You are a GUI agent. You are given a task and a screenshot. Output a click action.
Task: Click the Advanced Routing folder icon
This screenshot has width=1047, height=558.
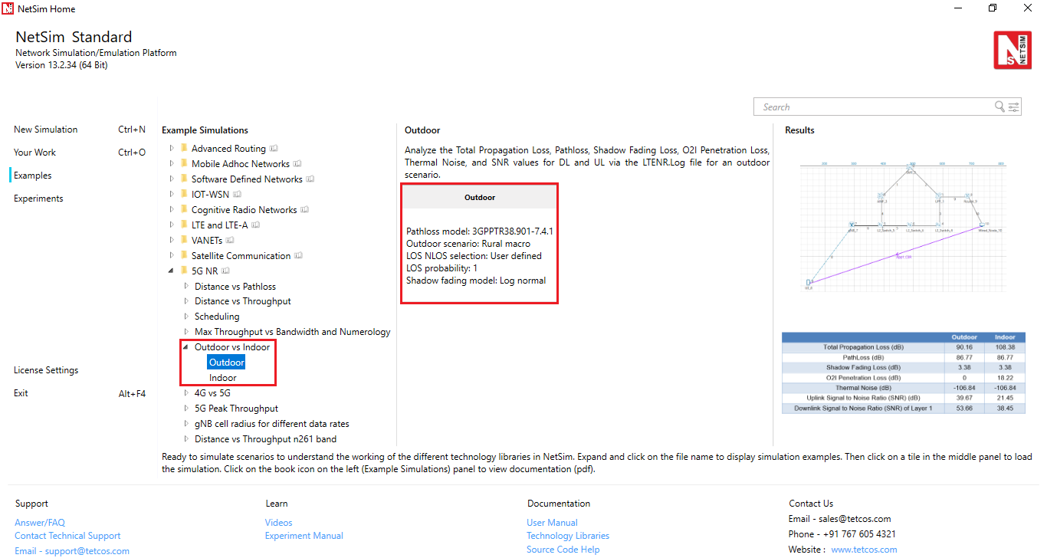tap(184, 148)
